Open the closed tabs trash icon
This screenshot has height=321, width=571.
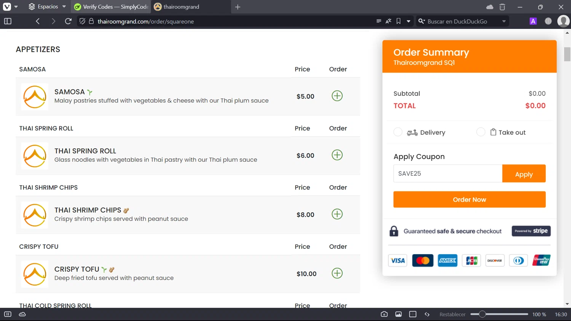click(x=502, y=7)
